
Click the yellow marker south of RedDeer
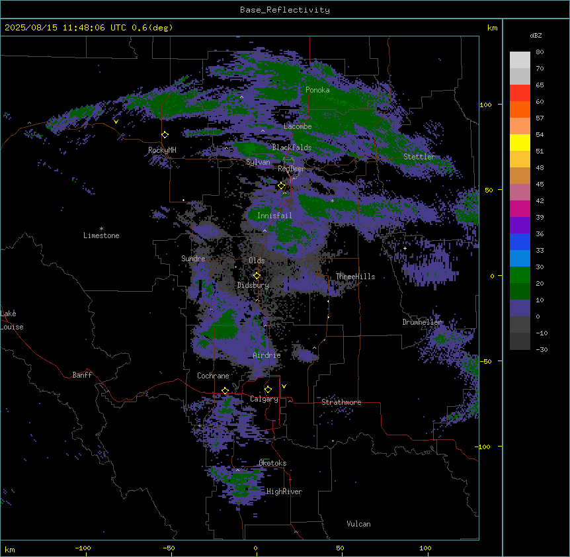pos(282,186)
